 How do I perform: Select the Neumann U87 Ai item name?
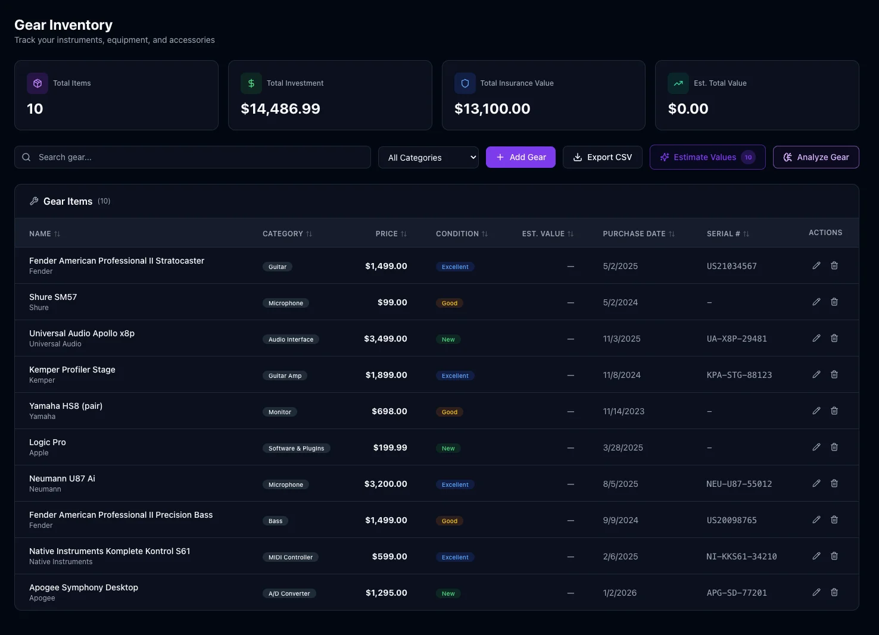[x=62, y=478]
